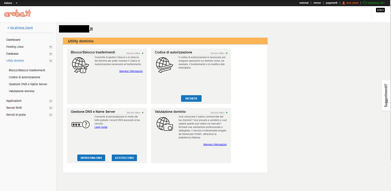Select Servizi SMS in the sidebar
The height and width of the screenshot is (191, 391).
click(14, 108)
